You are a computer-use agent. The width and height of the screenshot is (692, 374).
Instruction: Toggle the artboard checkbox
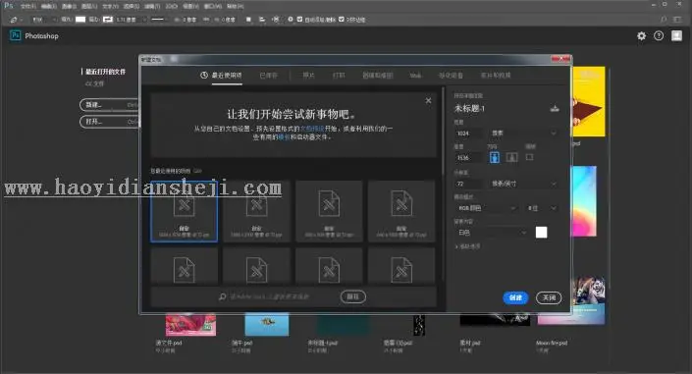[x=530, y=157]
